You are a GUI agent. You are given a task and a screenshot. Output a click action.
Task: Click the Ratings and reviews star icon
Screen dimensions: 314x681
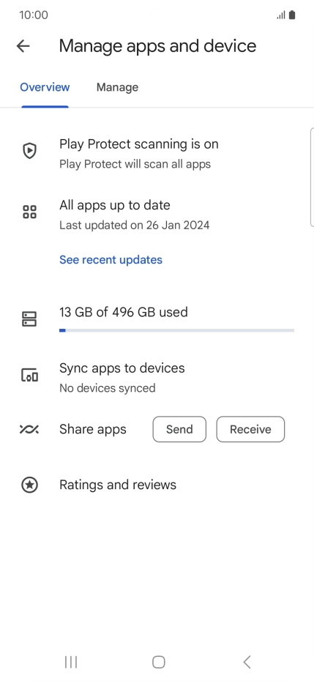pos(29,485)
